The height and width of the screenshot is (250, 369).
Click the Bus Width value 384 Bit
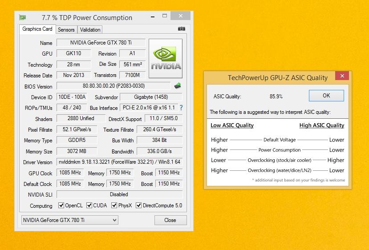pyautogui.click(x=159, y=140)
